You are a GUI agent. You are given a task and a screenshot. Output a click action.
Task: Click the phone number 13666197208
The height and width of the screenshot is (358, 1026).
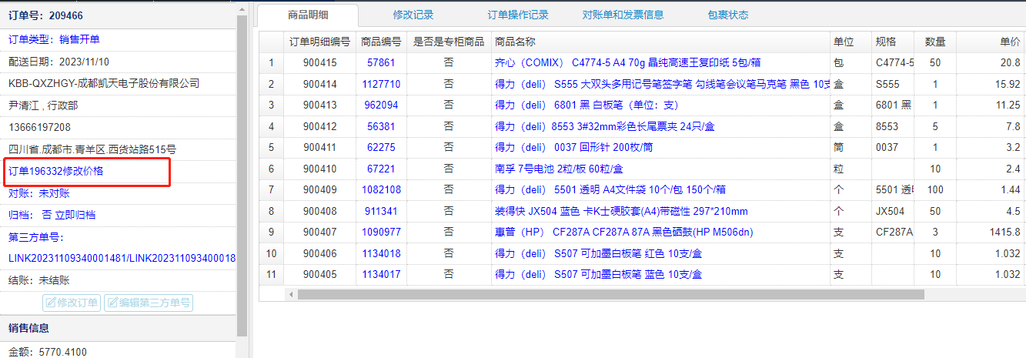coord(39,127)
